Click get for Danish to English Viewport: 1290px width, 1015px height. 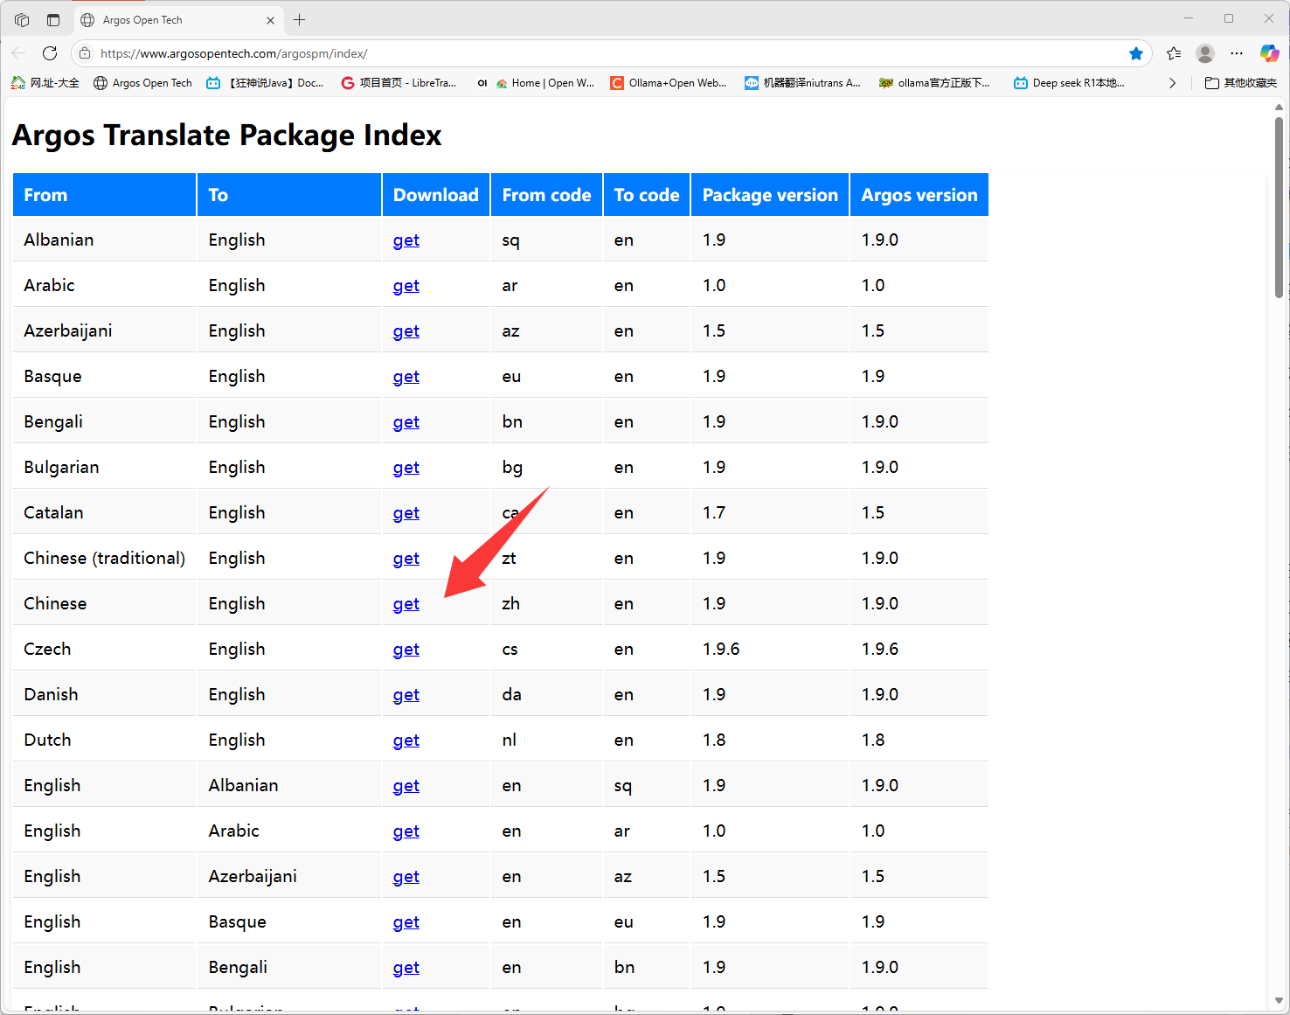click(406, 695)
